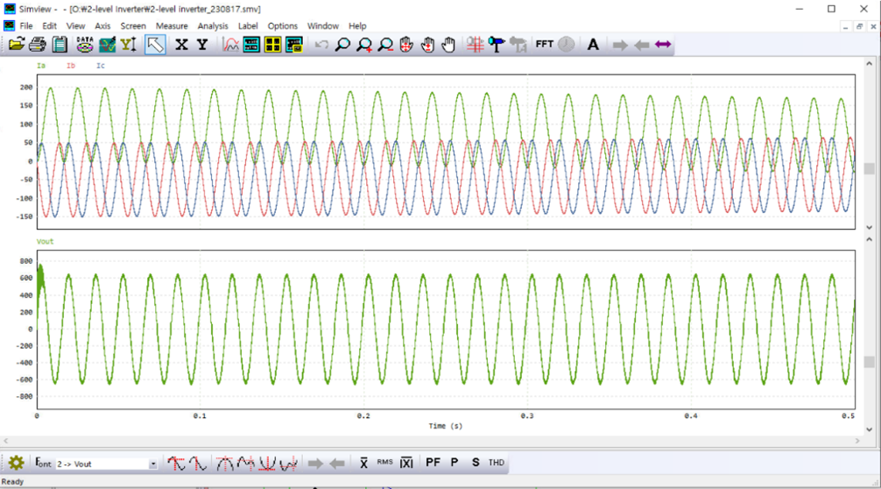
Task: Click the FFT analysis button
Action: point(544,44)
